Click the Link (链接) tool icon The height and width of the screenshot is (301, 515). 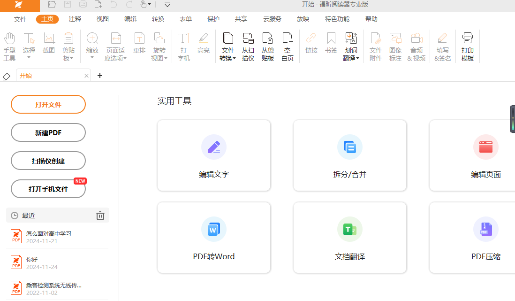click(x=311, y=39)
